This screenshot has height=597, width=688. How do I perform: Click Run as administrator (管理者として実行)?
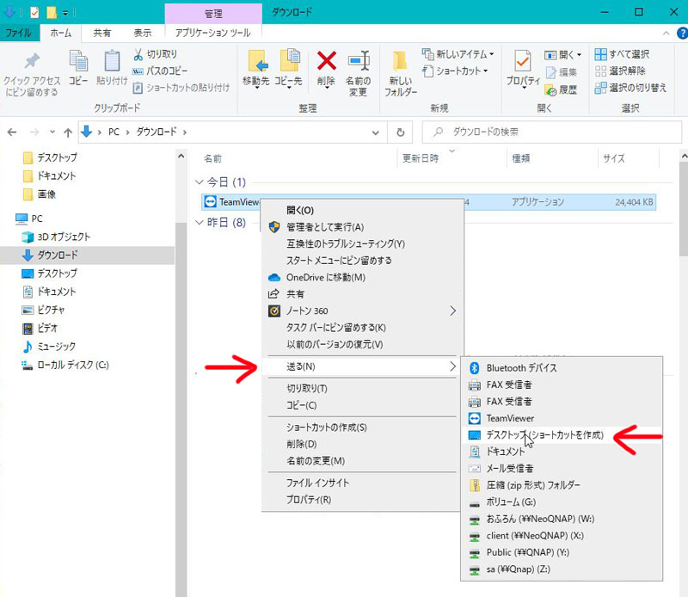325,226
